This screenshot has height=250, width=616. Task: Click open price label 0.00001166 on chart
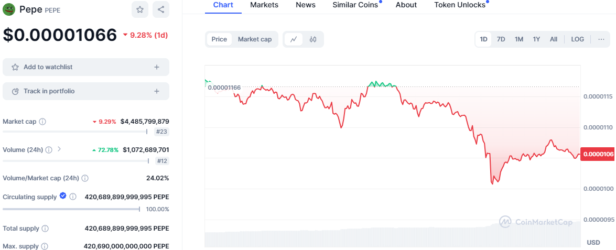(224, 87)
